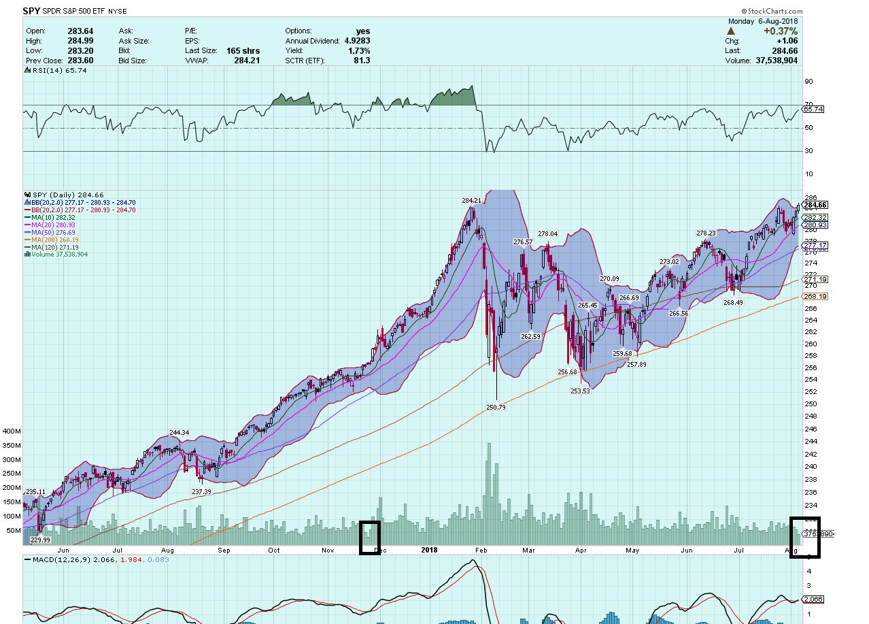
Task: Click the 253.53 April low label
Action: click(581, 391)
